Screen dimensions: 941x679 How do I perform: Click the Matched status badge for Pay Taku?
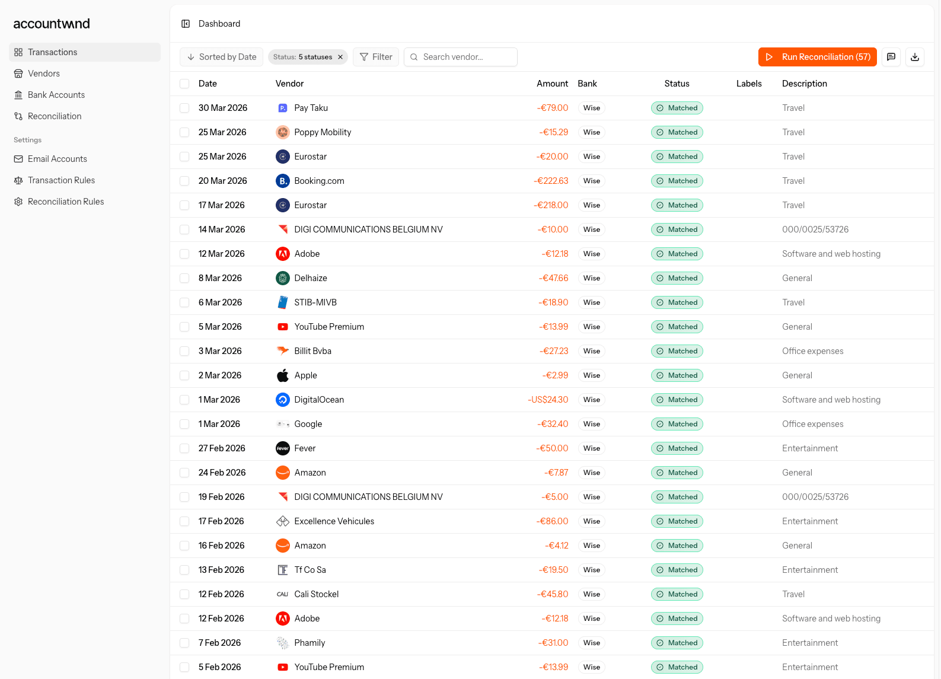pos(677,108)
